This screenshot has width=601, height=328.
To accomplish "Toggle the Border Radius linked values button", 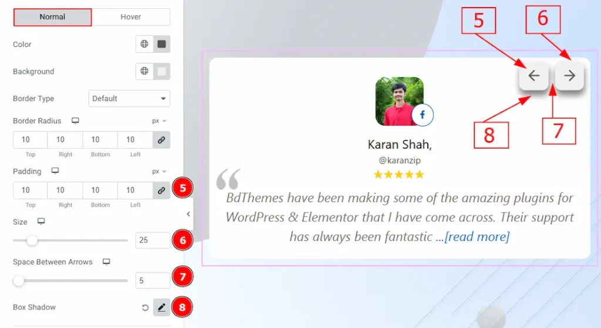I will coord(161,139).
